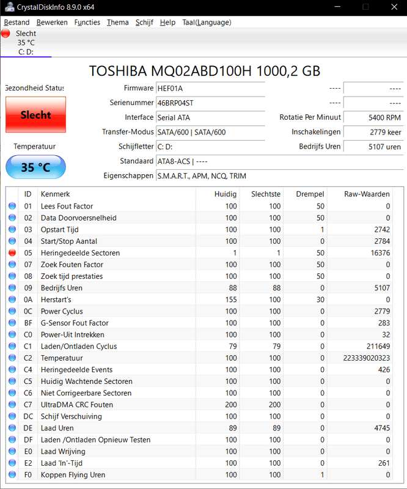407x489 pixels.
Task: Click the Transfer-Modus field SATA/600
Action: [210, 132]
